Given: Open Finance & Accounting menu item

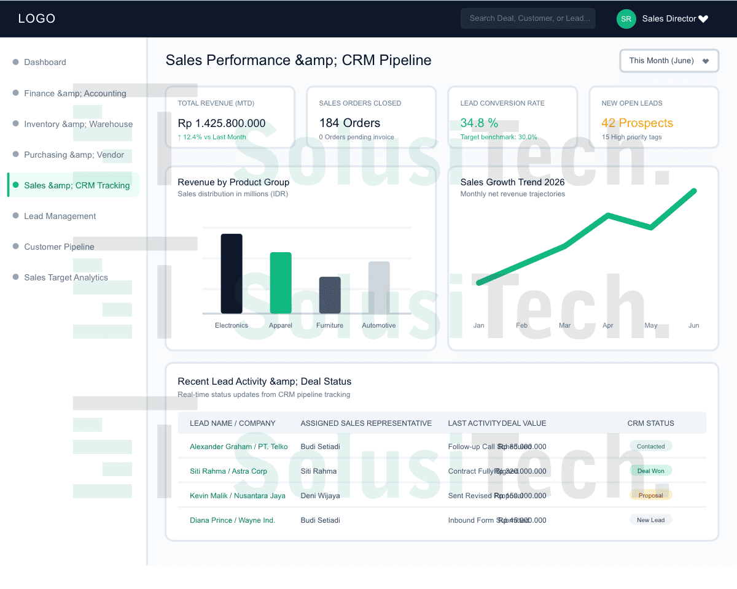Looking at the screenshot, I should 75,93.
